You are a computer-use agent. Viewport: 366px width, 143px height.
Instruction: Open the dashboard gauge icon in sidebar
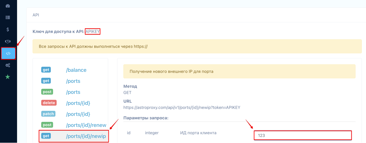tap(8, 6)
